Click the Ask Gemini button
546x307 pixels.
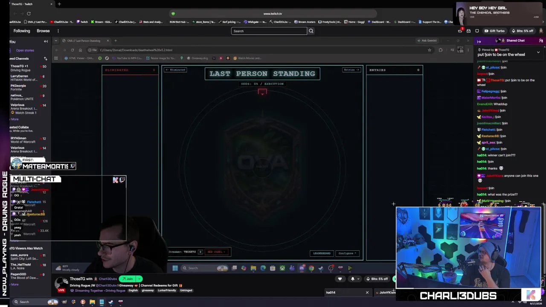[x=427, y=41]
